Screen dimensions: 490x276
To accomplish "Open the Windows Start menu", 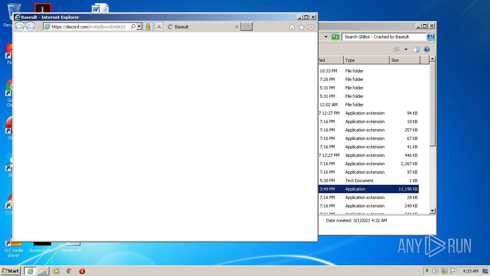I will tap(11, 271).
